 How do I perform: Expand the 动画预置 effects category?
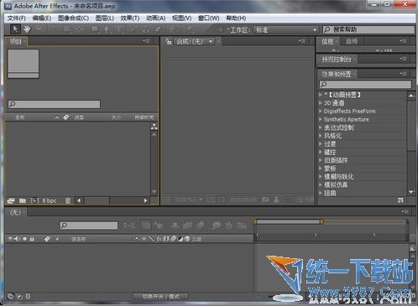pos(321,95)
